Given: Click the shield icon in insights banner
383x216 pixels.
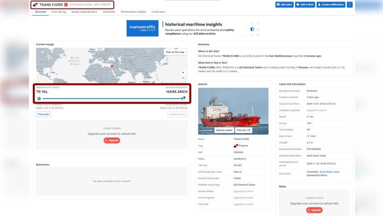Looking at the screenshot, I should click(x=252, y=29).
